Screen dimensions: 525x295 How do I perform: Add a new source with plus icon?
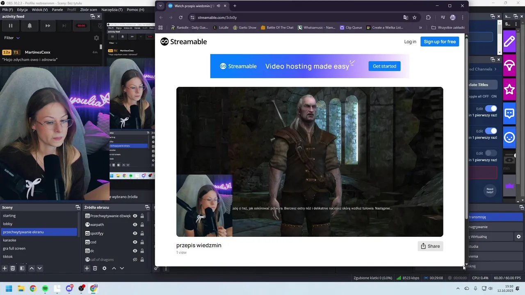87,268
